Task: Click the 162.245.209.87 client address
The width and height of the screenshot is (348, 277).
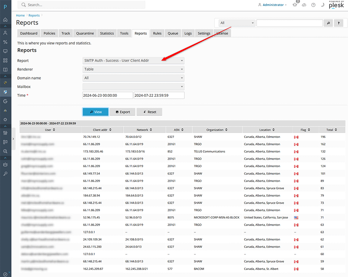Action: [x=93, y=269]
